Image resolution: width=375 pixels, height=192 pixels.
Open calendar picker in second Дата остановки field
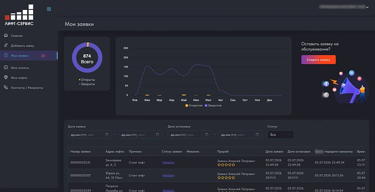point(257,135)
